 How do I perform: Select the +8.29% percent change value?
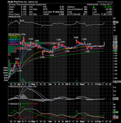tap(107, 7)
